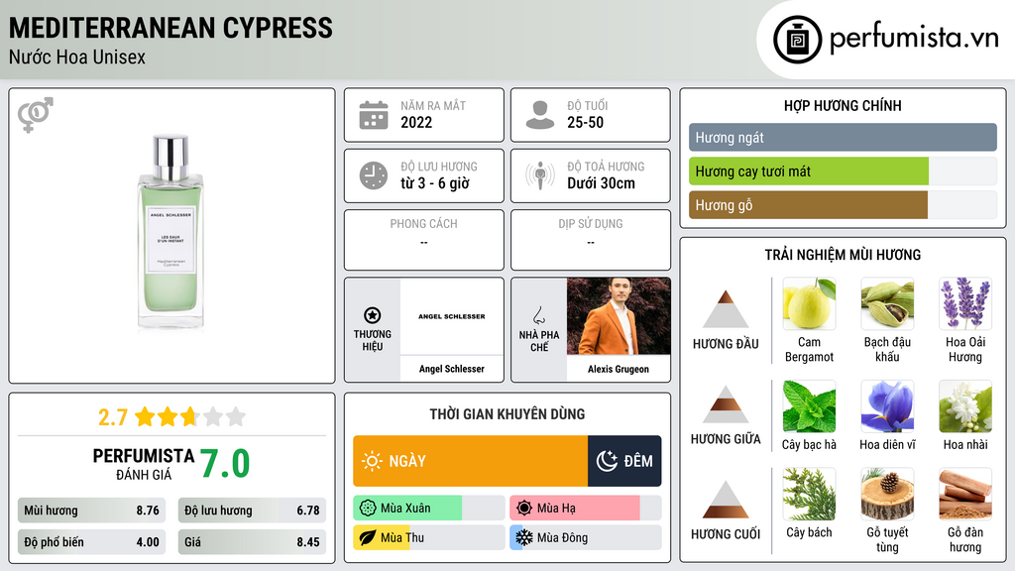The height and width of the screenshot is (571, 1015).
Task: Click the Hợp hương chính heading
Action: [843, 105]
